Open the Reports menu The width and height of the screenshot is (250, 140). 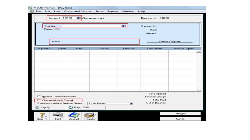tap(113, 11)
